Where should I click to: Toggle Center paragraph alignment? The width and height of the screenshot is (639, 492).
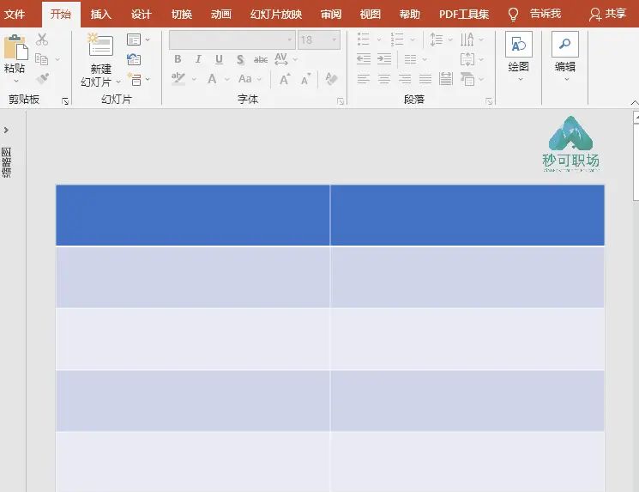384,78
